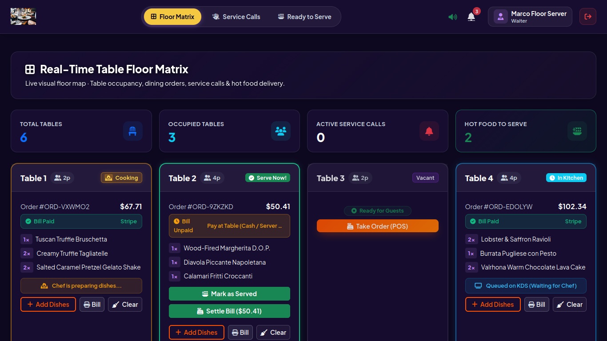Clear Table 1 with broom button
Image resolution: width=607 pixels, height=341 pixels.
[x=125, y=305]
